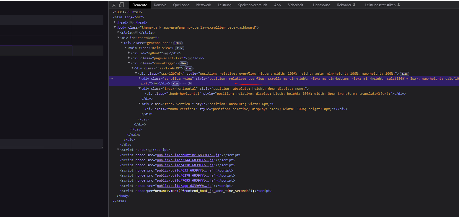Switch to the Netzwerk tab
Image resolution: width=459 pixels, height=217 pixels.
(x=204, y=5)
